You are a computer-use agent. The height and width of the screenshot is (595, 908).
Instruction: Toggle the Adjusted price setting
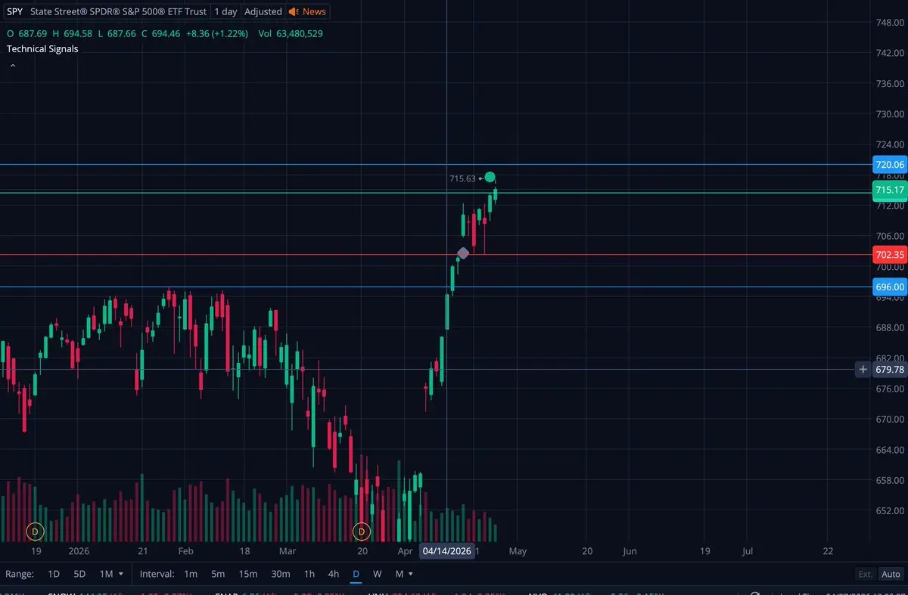[x=263, y=11]
